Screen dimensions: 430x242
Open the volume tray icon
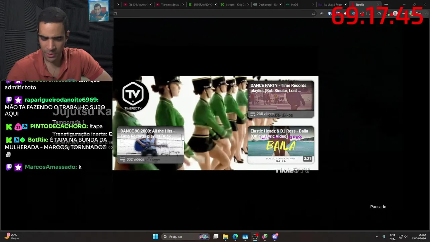(406, 237)
